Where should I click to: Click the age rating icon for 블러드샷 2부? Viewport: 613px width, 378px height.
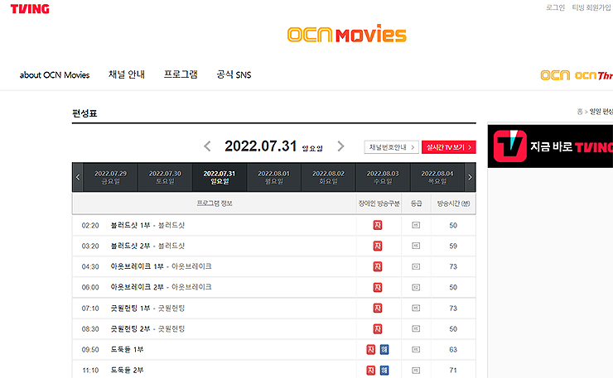416,246
